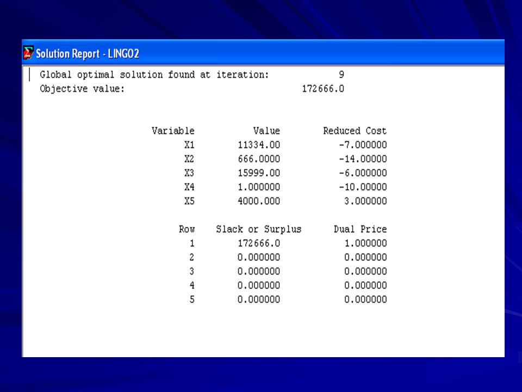Click variable name X4
522x392 pixels.
[x=189, y=187]
